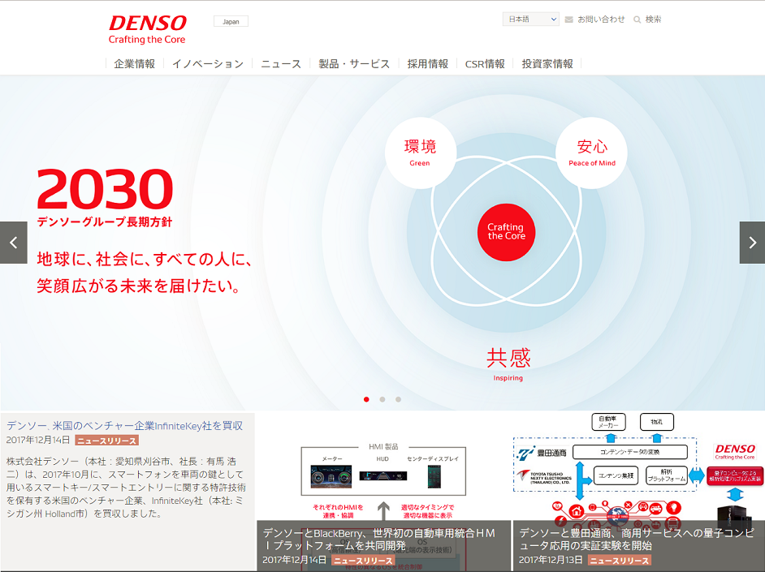Click the 豊田通商 flow diagram thumbnail

pyautogui.click(x=639, y=467)
